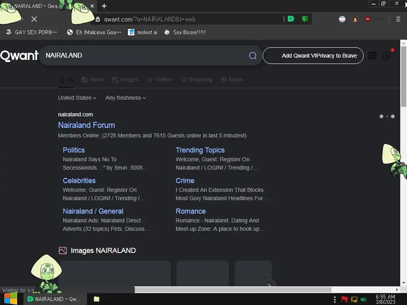Switch to the News tab
The height and width of the screenshot is (305, 407).
[x=92, y=79]
